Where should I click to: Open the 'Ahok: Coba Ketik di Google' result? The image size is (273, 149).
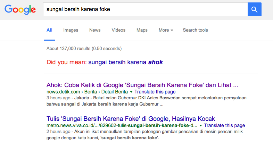click(142, 85)
